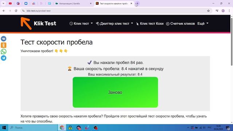The image size is (233, 131).
Task: Open the pinned red circular G tab
Action: point(18,3)
